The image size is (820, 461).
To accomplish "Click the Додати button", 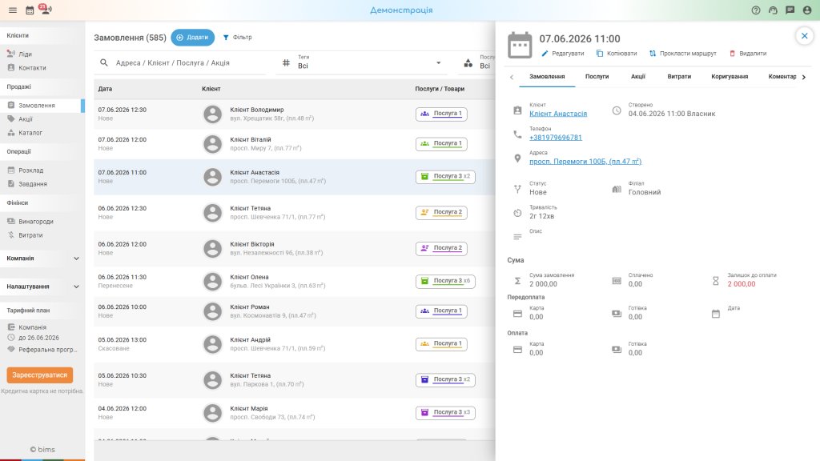I will (x=192, y=37).
